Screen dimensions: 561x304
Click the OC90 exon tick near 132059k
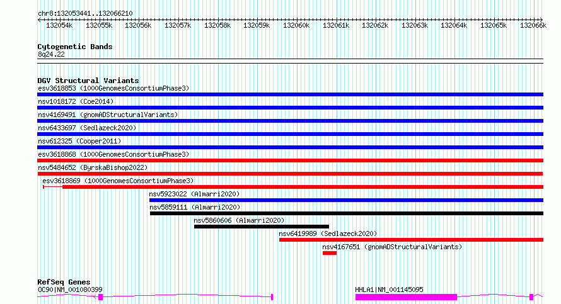[x=272, y=297]
